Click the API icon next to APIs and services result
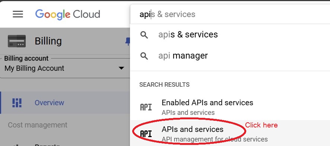Viewport: 330px width, 146px height. point(146,134)
